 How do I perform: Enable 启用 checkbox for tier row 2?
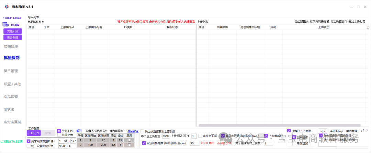coord(130,145)
